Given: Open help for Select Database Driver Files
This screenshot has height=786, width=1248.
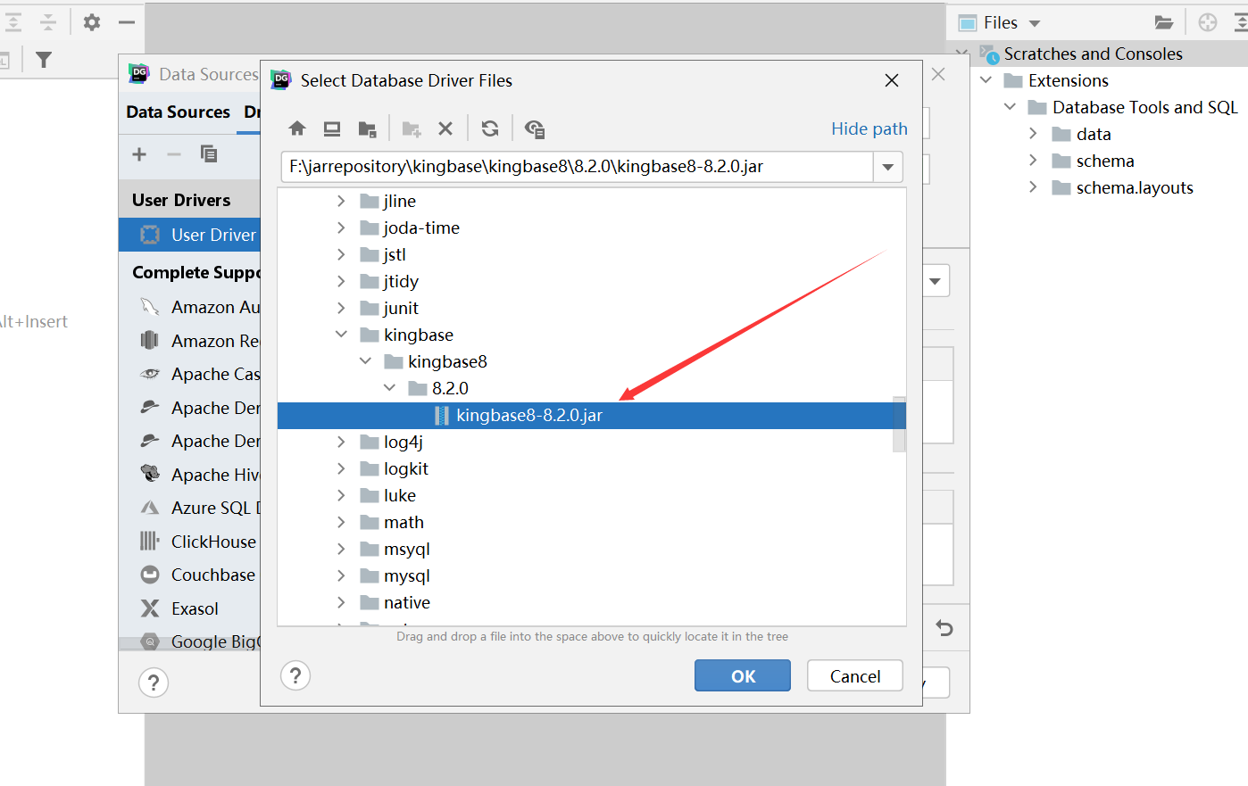Looking at the screenshot, I should 295,675.
